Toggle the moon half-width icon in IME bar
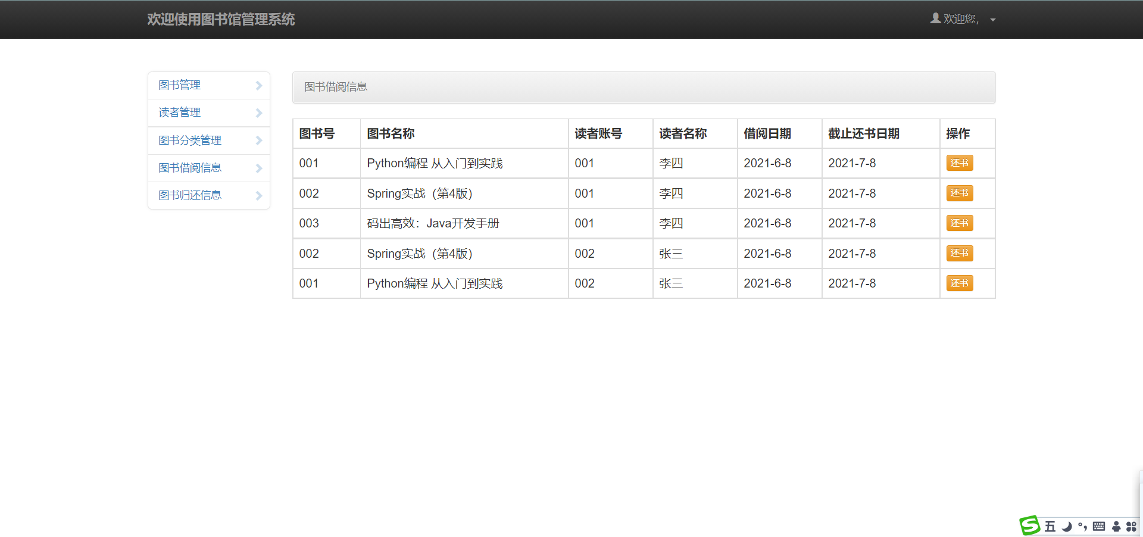 click(1067, 526)
